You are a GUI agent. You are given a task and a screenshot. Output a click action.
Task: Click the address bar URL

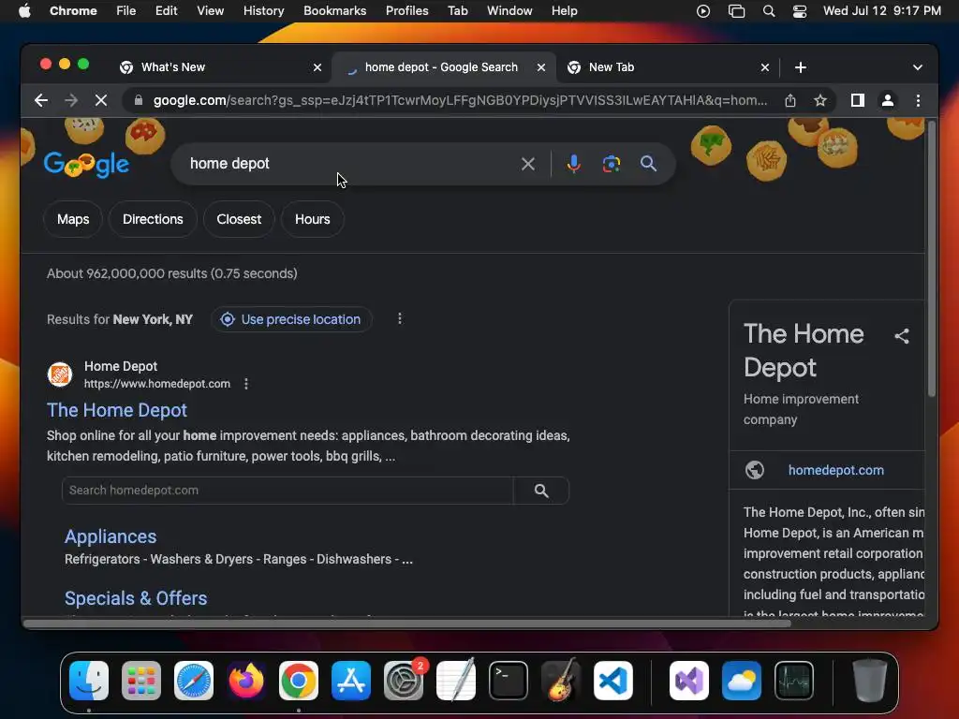click(x=460, y=100)
